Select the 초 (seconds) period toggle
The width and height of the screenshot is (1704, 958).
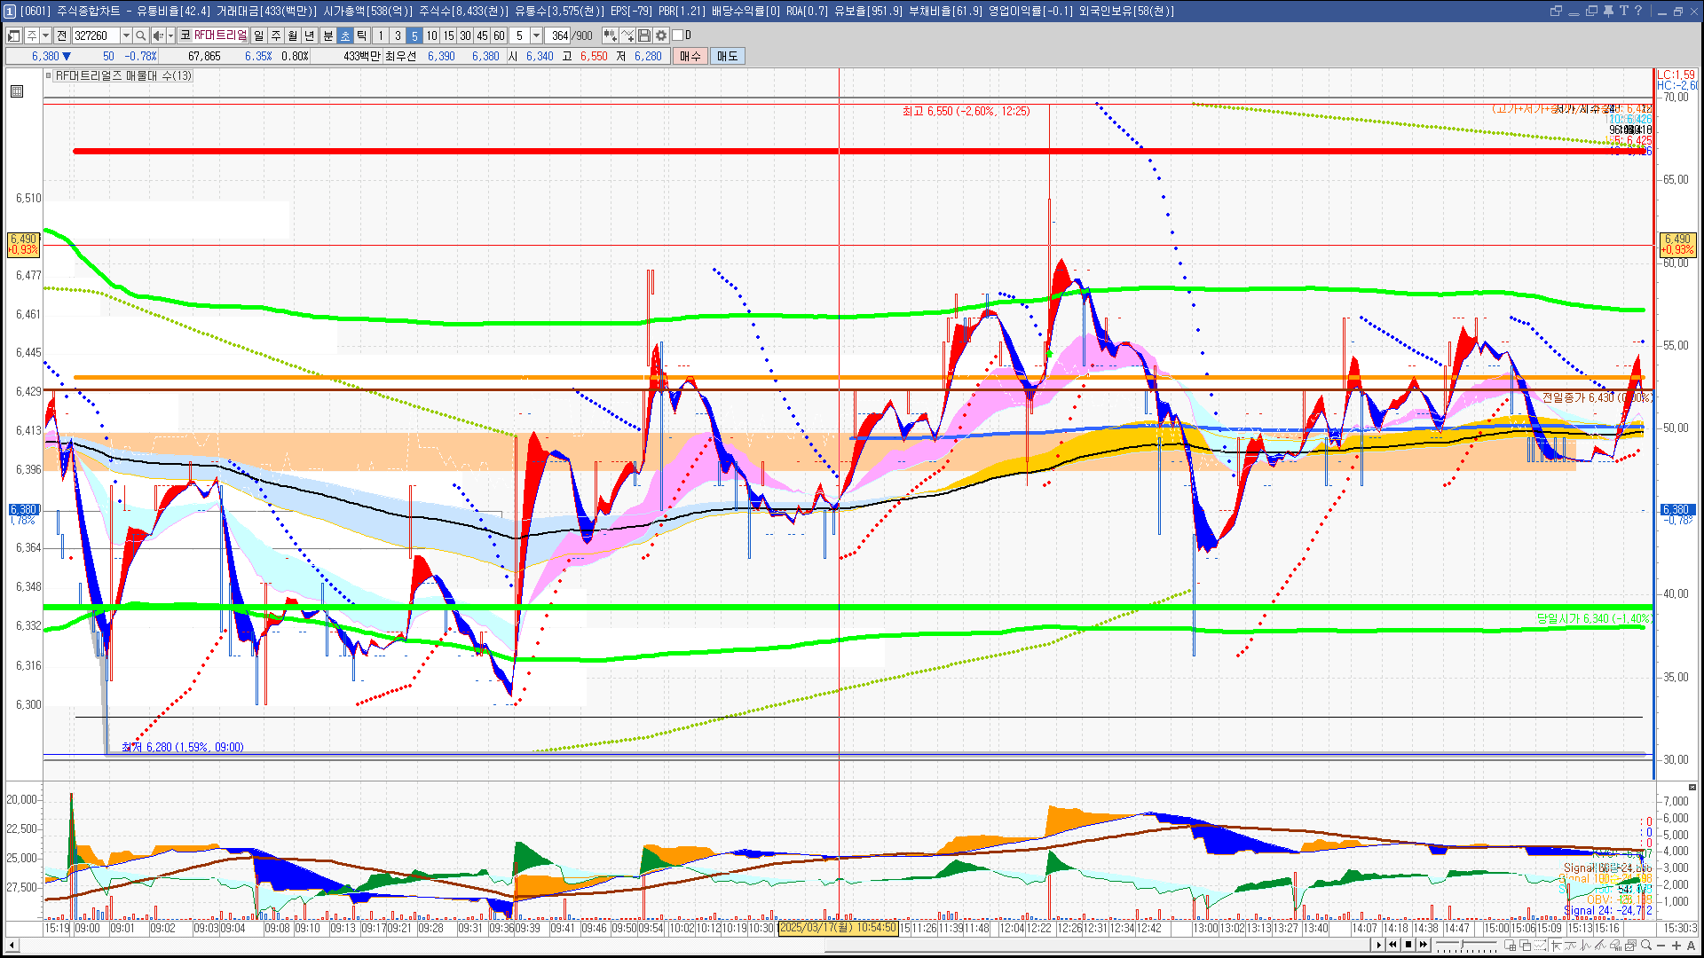[x=345, y=35]
